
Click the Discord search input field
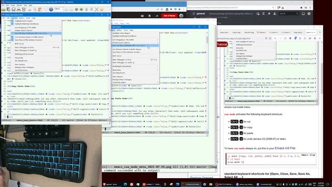289,14
